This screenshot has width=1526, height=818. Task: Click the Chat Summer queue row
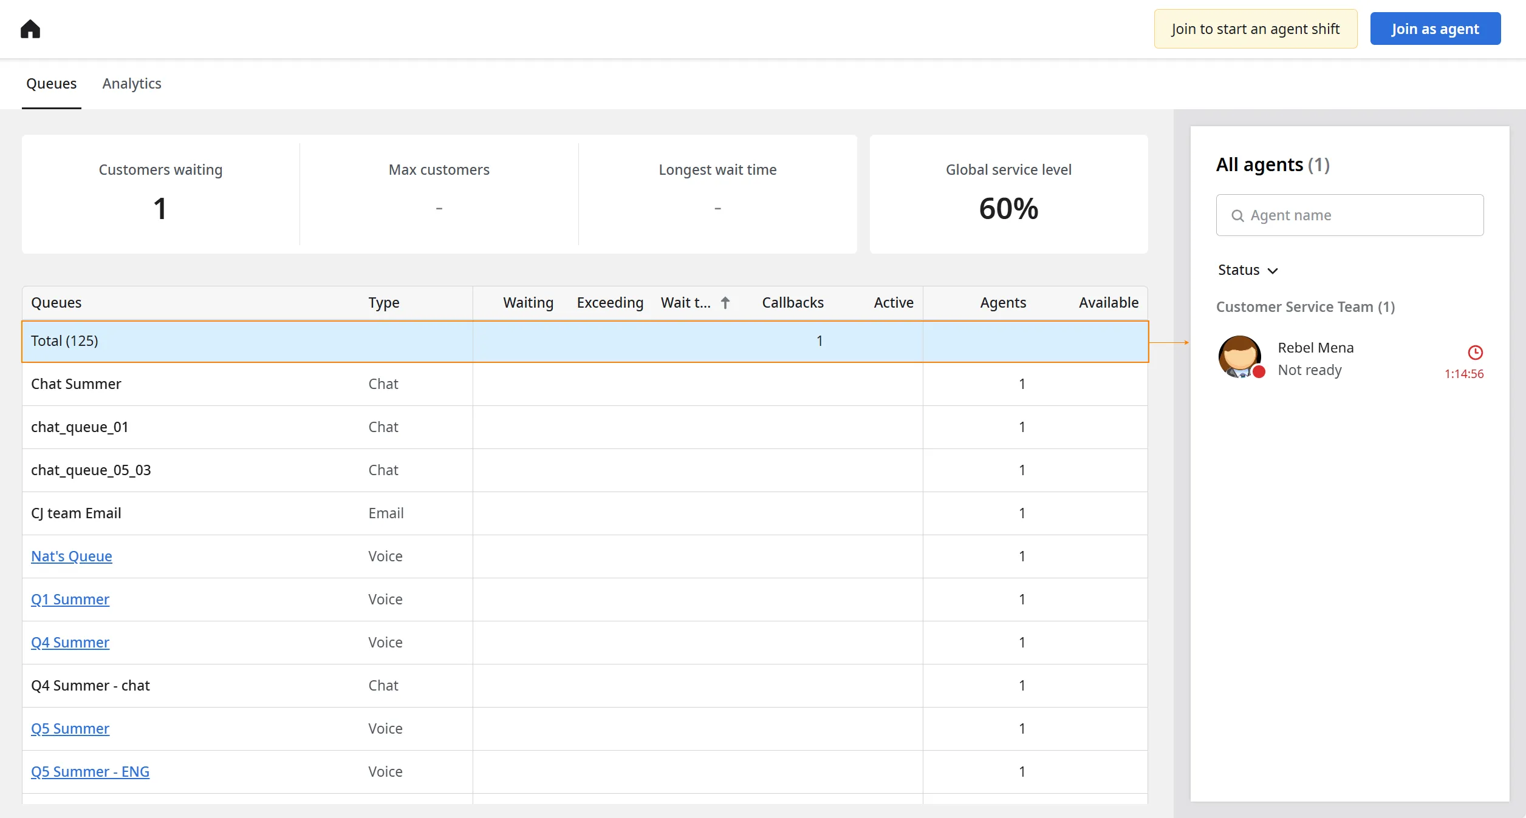click(585, 384)
